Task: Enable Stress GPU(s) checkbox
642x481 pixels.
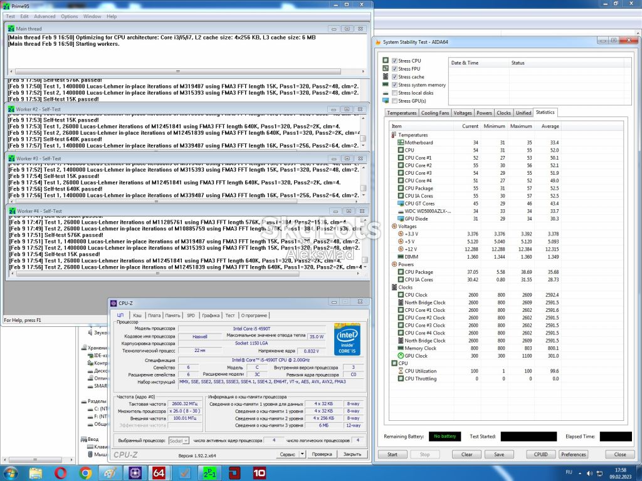Action: pos(394,101)
